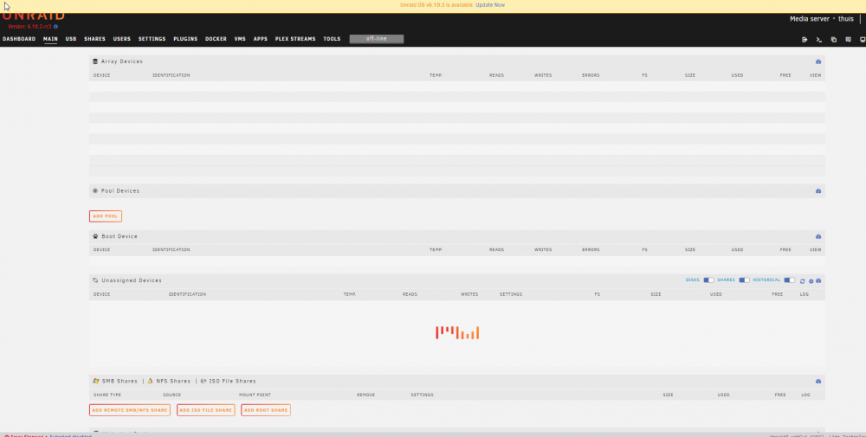The image size is (866, 437).
Task: Click Unassigned Devices dashboard icon at far right
Action: point(818,281)
